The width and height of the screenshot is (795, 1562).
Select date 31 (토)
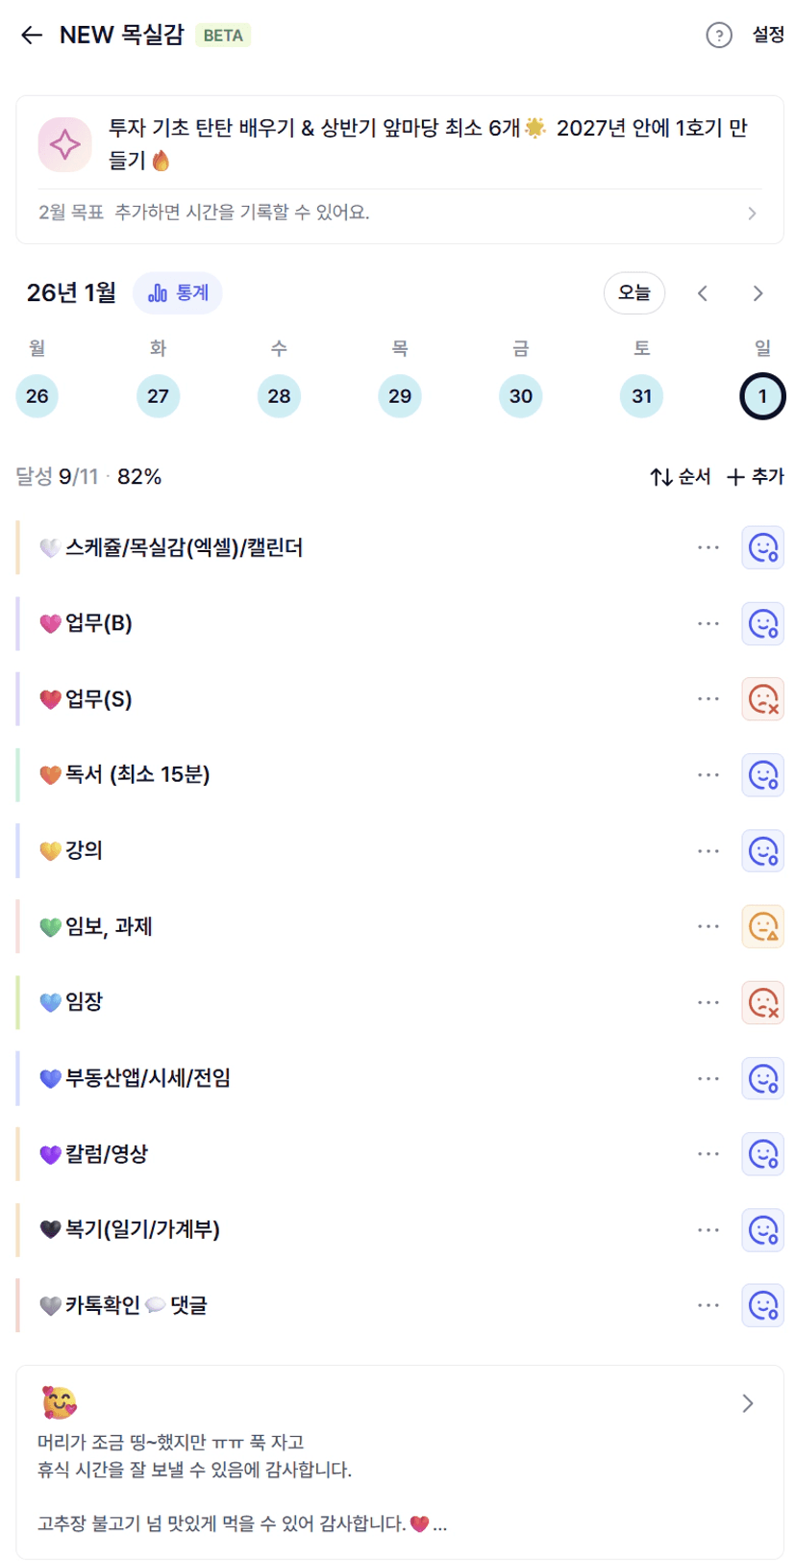point(641,396)
